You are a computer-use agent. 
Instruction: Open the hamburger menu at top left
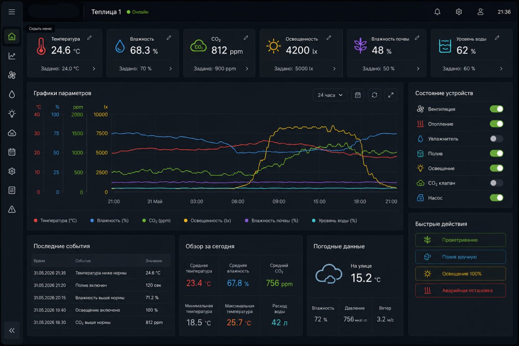click(12, 12)
